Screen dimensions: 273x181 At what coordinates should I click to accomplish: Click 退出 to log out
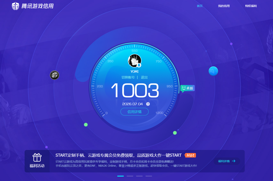point(144,77)
